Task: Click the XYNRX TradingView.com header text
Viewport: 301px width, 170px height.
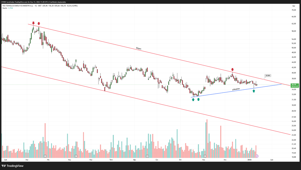Action: coord(34,2)
